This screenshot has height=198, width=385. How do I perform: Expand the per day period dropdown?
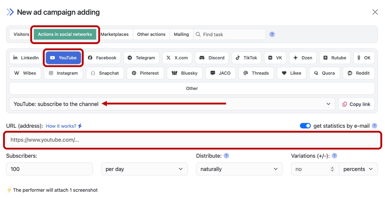144,169
